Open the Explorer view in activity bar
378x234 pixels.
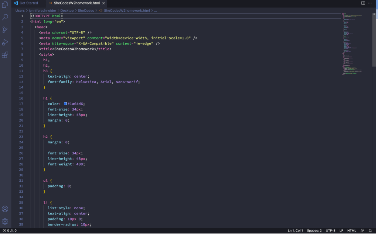(5, 5)
